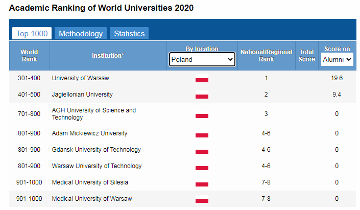Select 4-6 rank in Adam Mickiewicz row
360x210 pixels.
click(266, 133)
